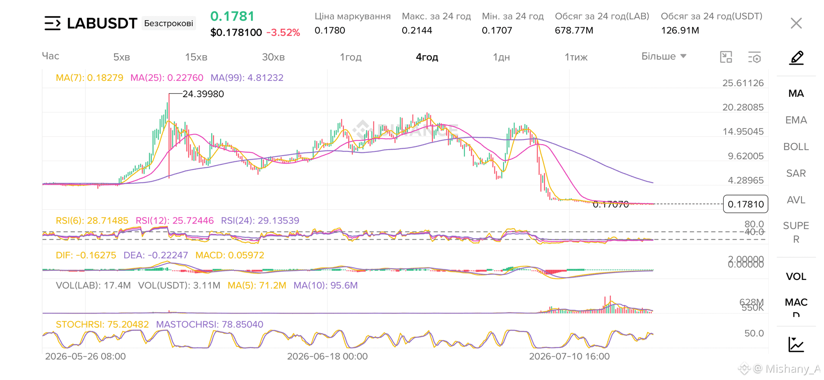Screen dimensions: 824x380
Task: Toggle the AVL indicator
Action: tap(796, 200)
